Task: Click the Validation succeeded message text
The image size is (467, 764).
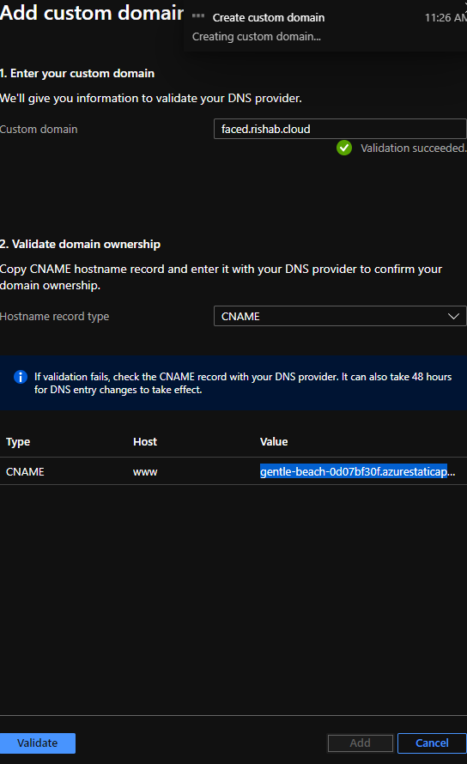Action: click(x=414, y=149)
